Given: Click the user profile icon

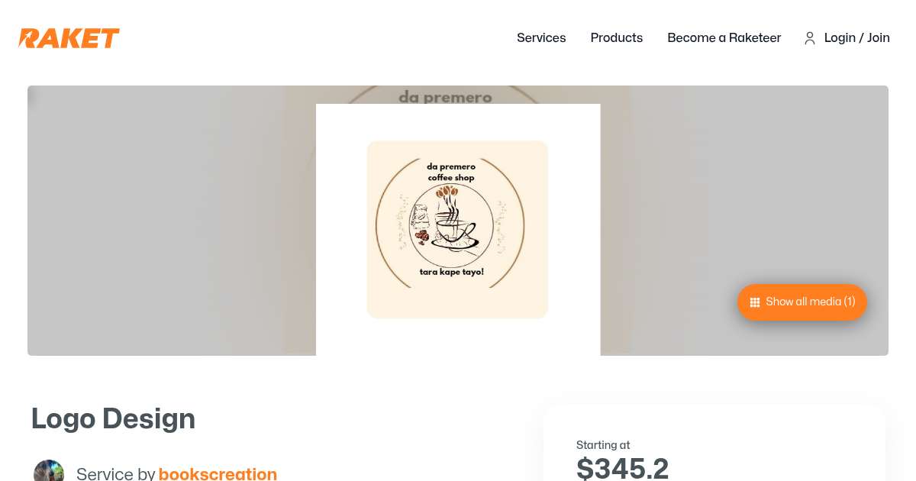Looking at the screenshot, I should point(810,38).
